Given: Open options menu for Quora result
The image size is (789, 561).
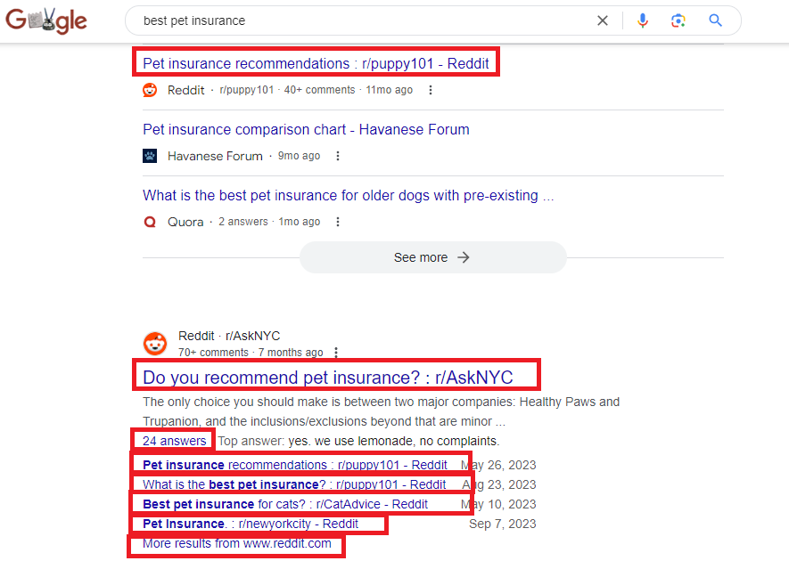Looking at the screenshot, I should coord(338,222).
